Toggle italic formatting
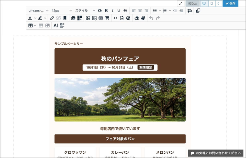The image size is (246, 158). coord(113,10)
